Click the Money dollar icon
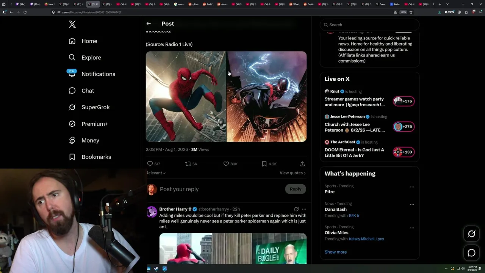Viewport: 485px width, 273px height. pyautogui.click(x=72, y=140)
